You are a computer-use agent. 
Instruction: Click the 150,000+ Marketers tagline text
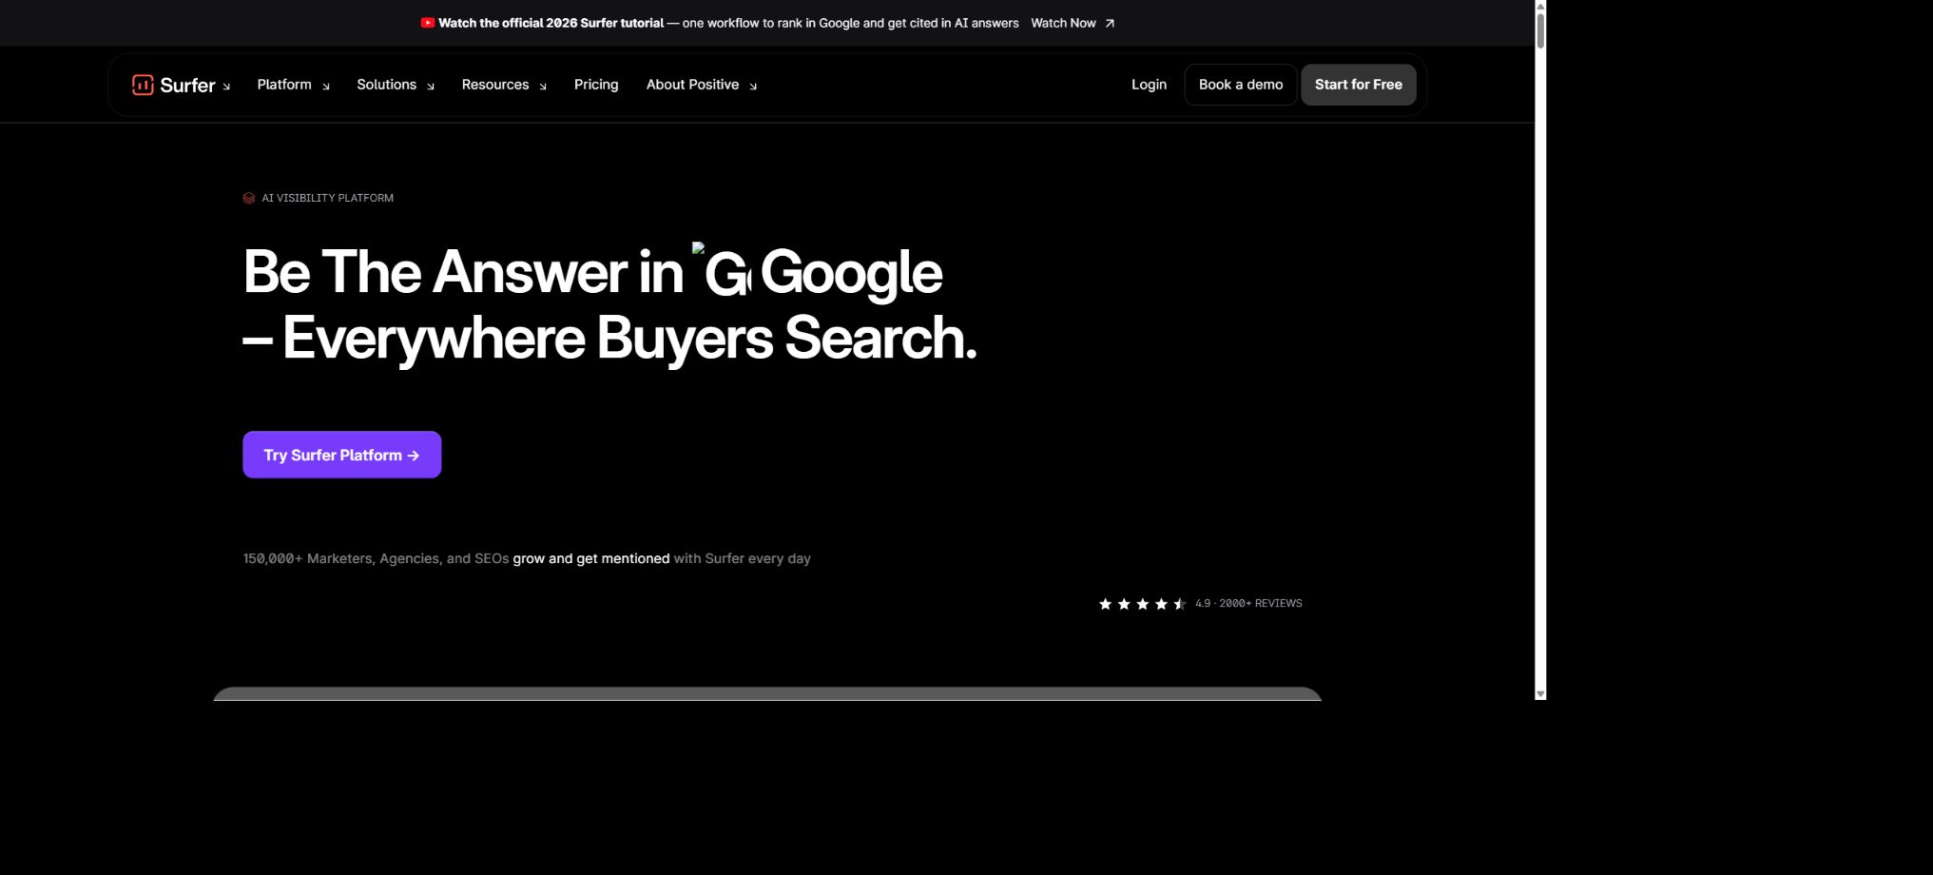click(527, 558)
